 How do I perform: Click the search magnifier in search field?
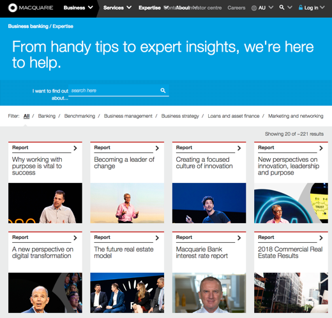click(x=163, y=90)
